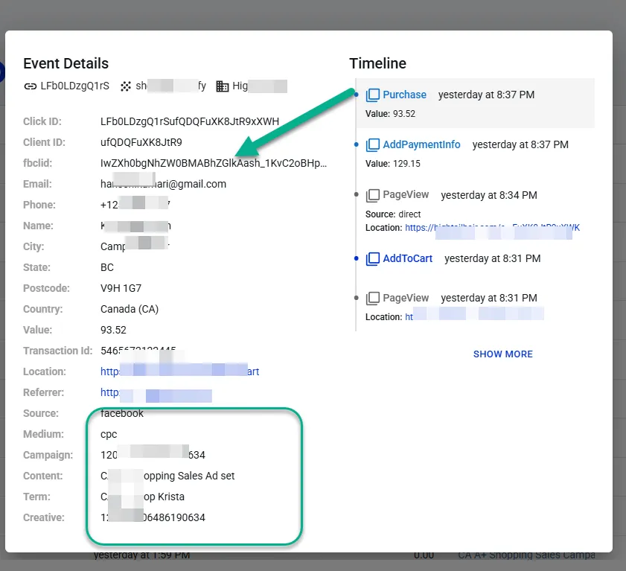The height and width of the screenshot is (571, 626).
Task: Click the PageView 8:34 PM event icon
Action: point(372,195)
